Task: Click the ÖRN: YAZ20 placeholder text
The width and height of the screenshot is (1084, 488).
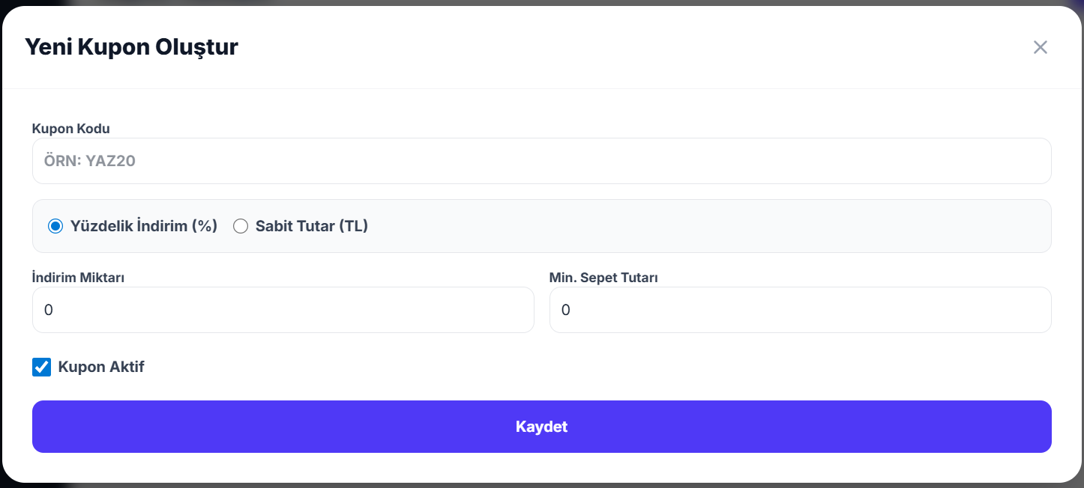Action: coord(90,161)
